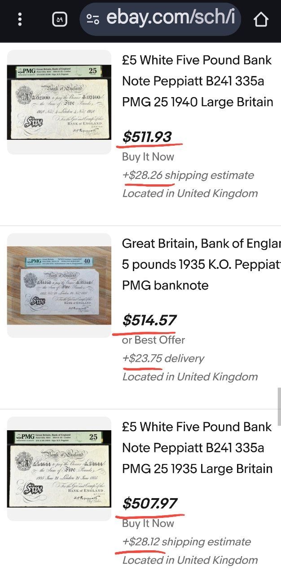The height and width of the screenshot is (575, 281).
Task: Tap the $507.97 price
Action: click(x=150, y=504)
